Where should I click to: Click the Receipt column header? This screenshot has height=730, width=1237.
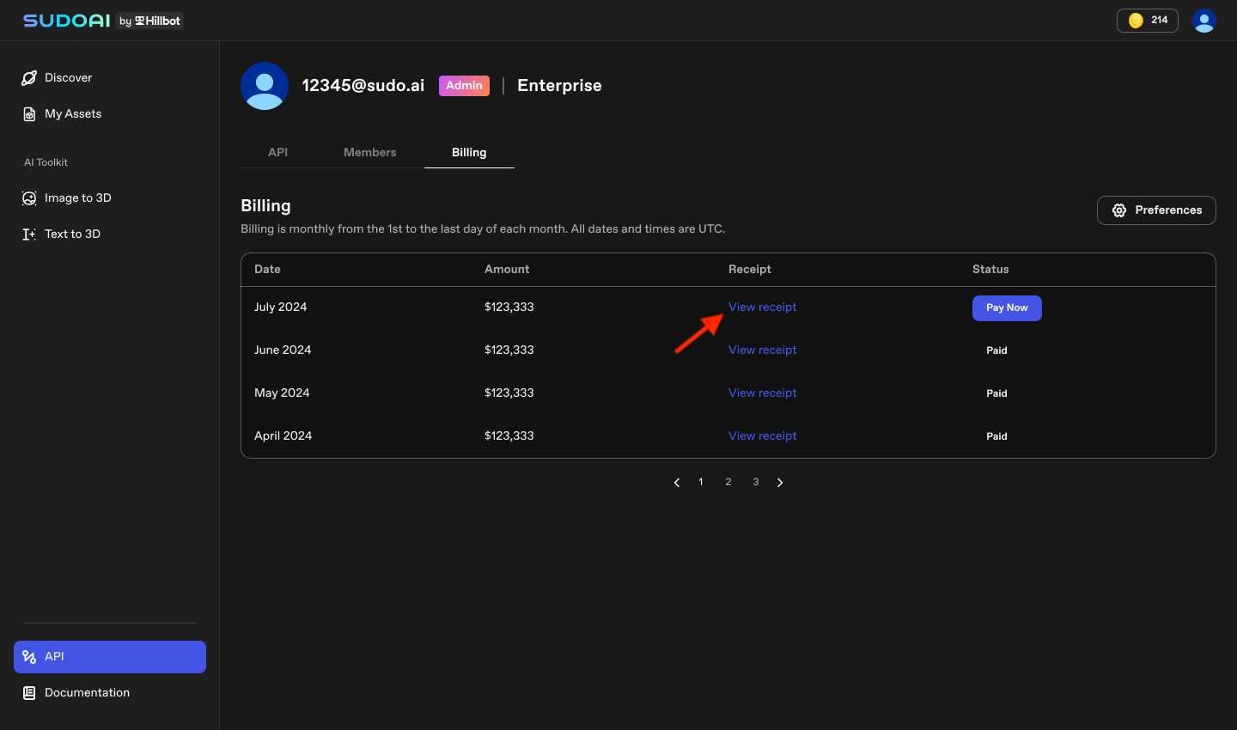click(750, 270)
